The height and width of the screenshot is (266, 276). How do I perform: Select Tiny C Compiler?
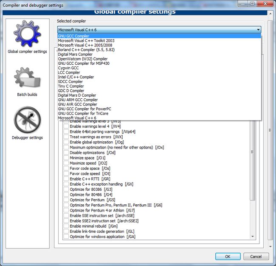[x=159, y=86]
